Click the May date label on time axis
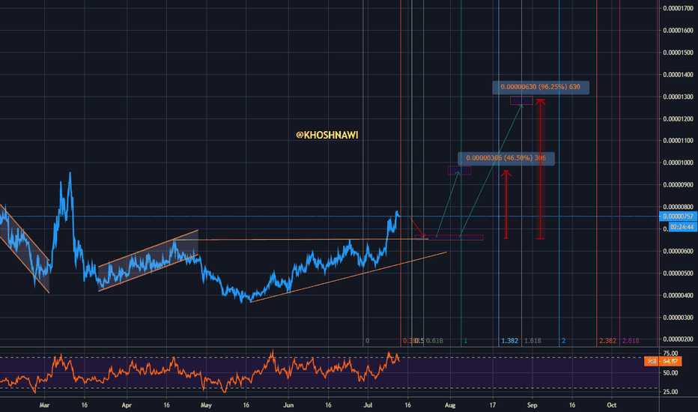 [206, 405]
